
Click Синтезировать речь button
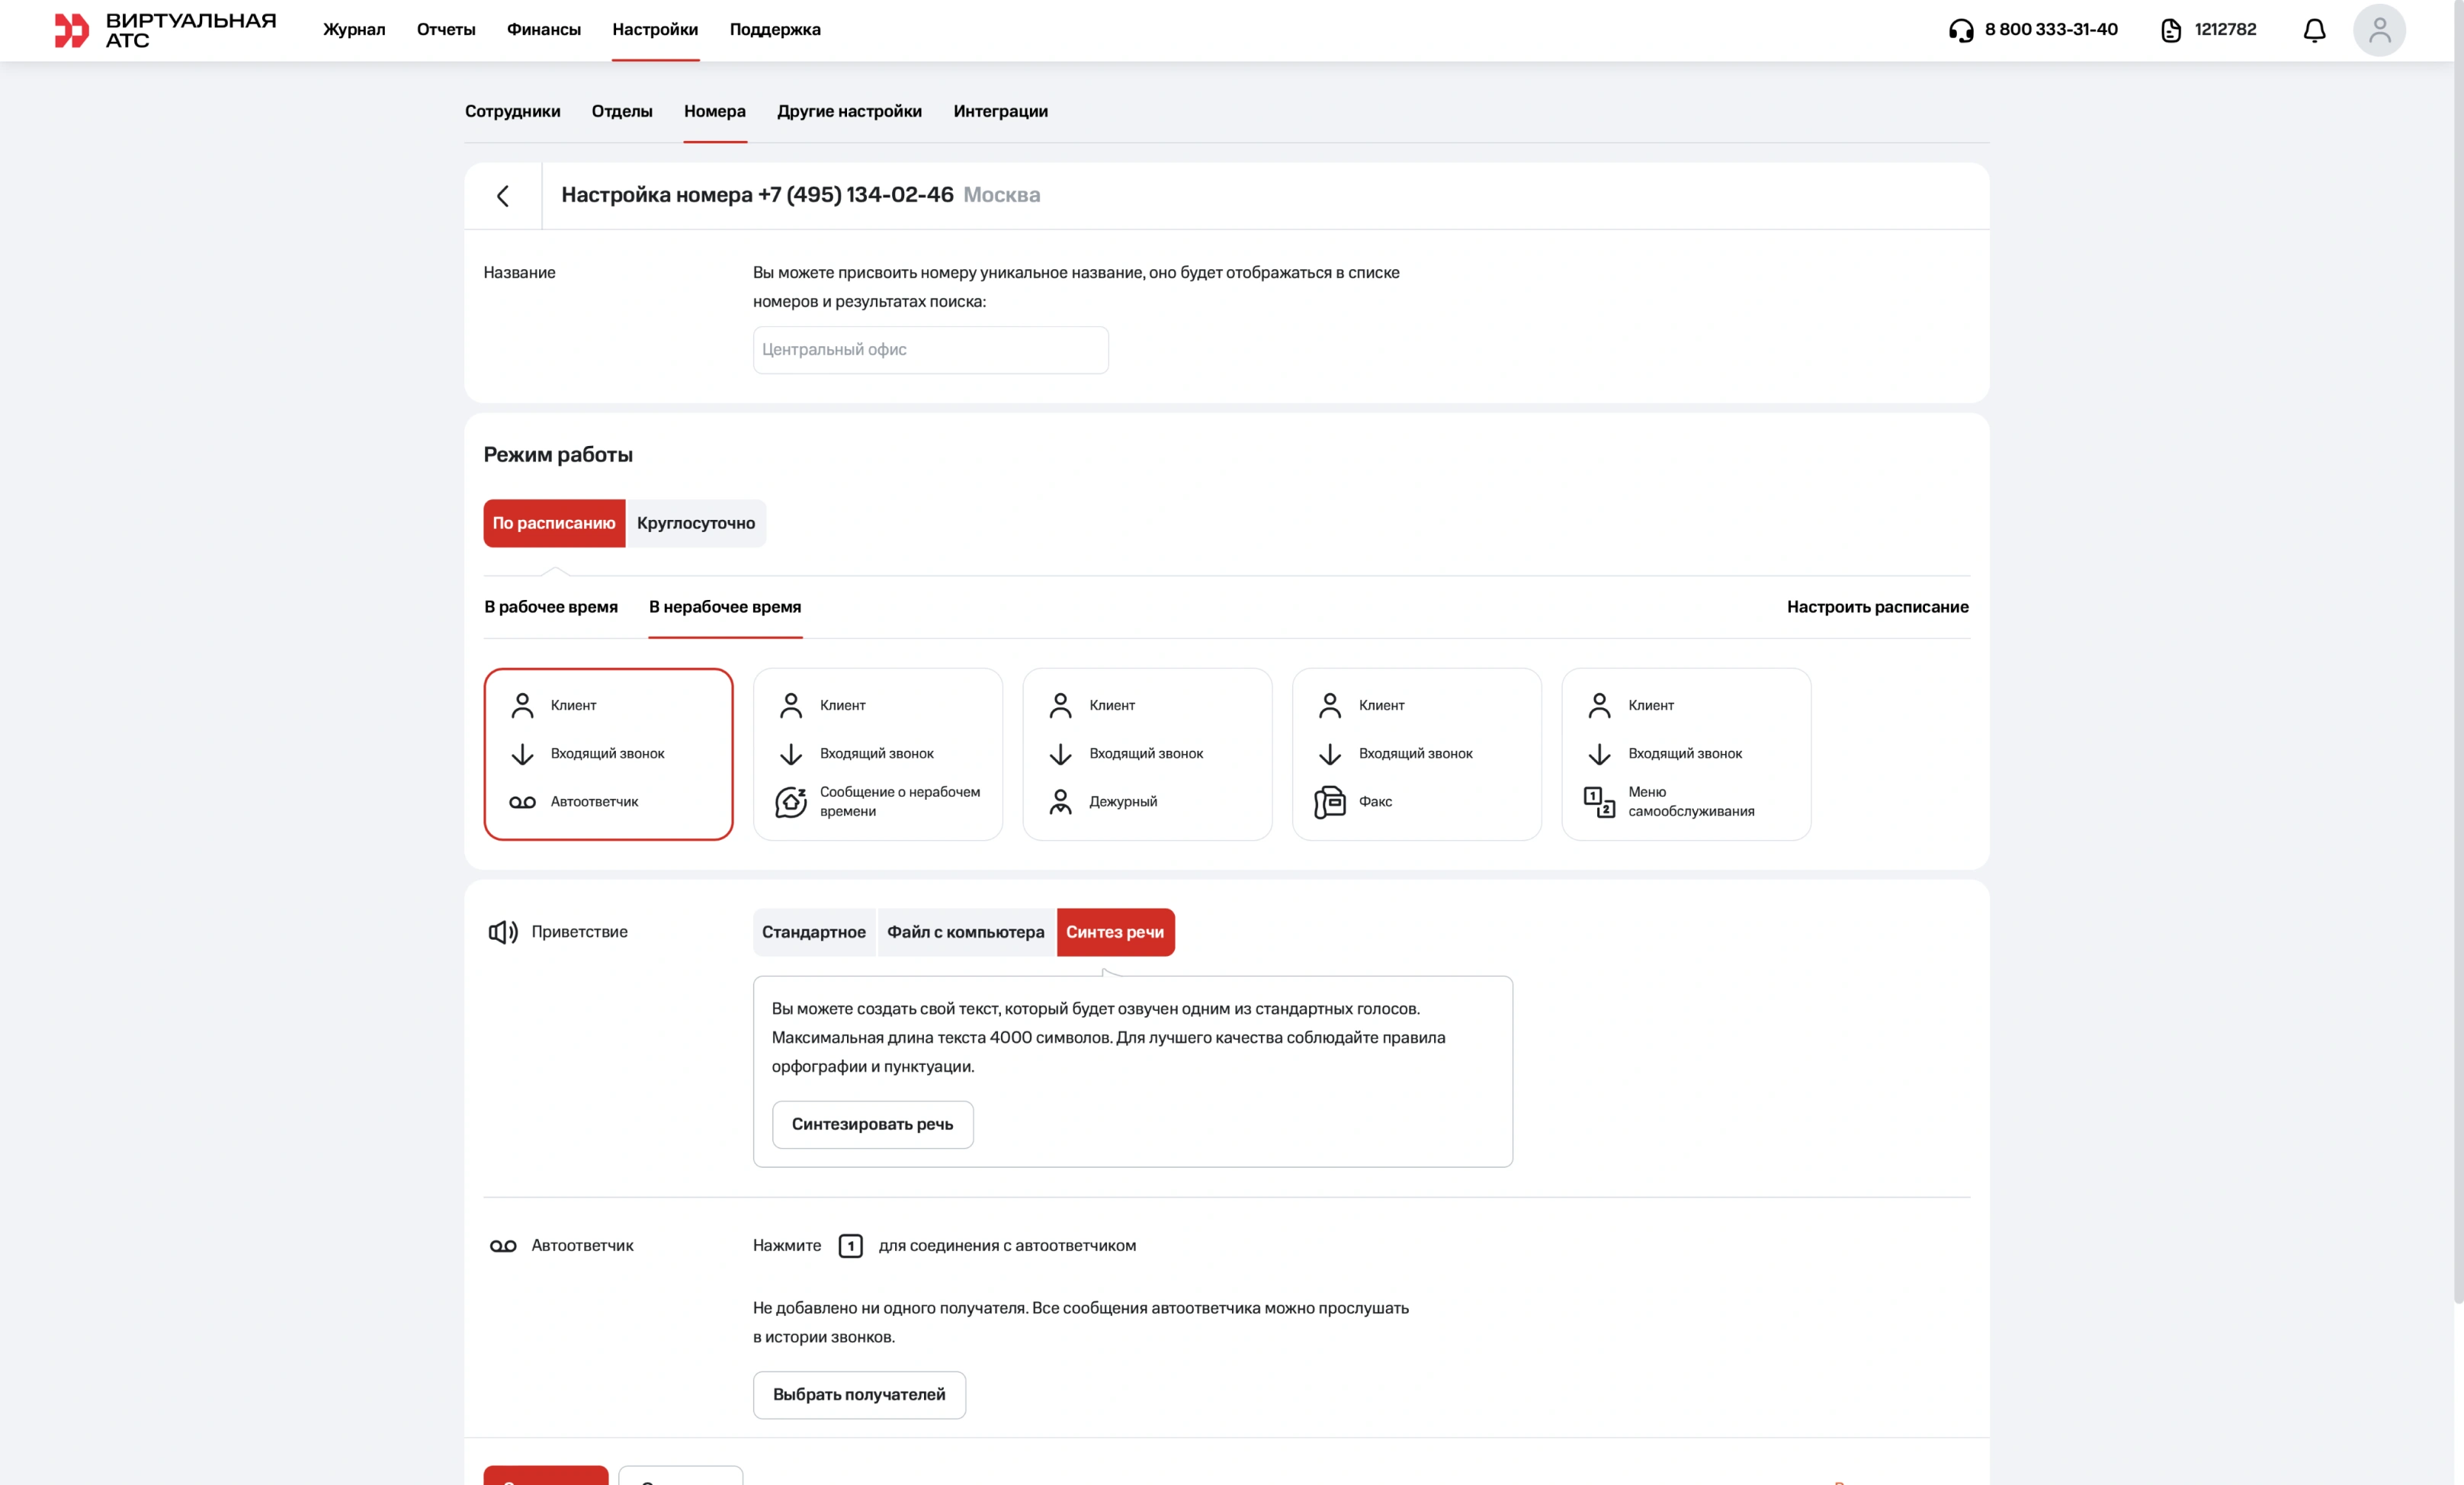[x=872, y=1124]
